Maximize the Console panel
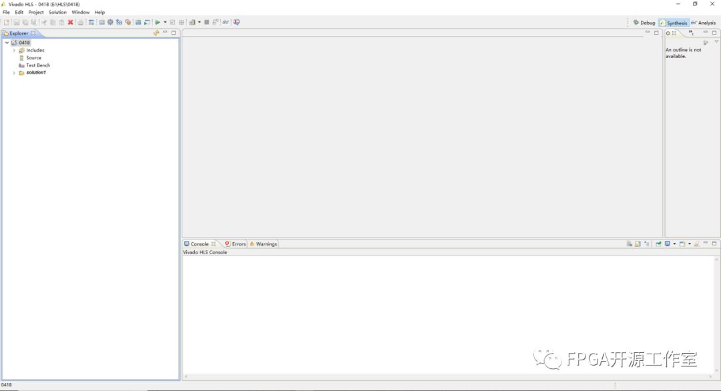721x391 pixels. (x=714, y=244)
